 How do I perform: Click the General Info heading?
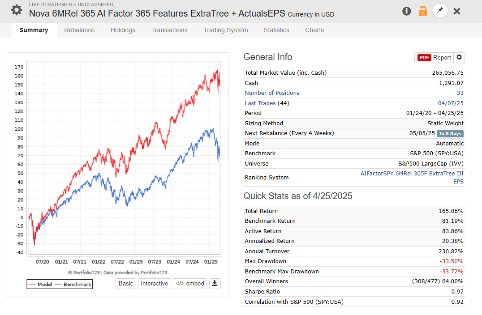point(268,57)
